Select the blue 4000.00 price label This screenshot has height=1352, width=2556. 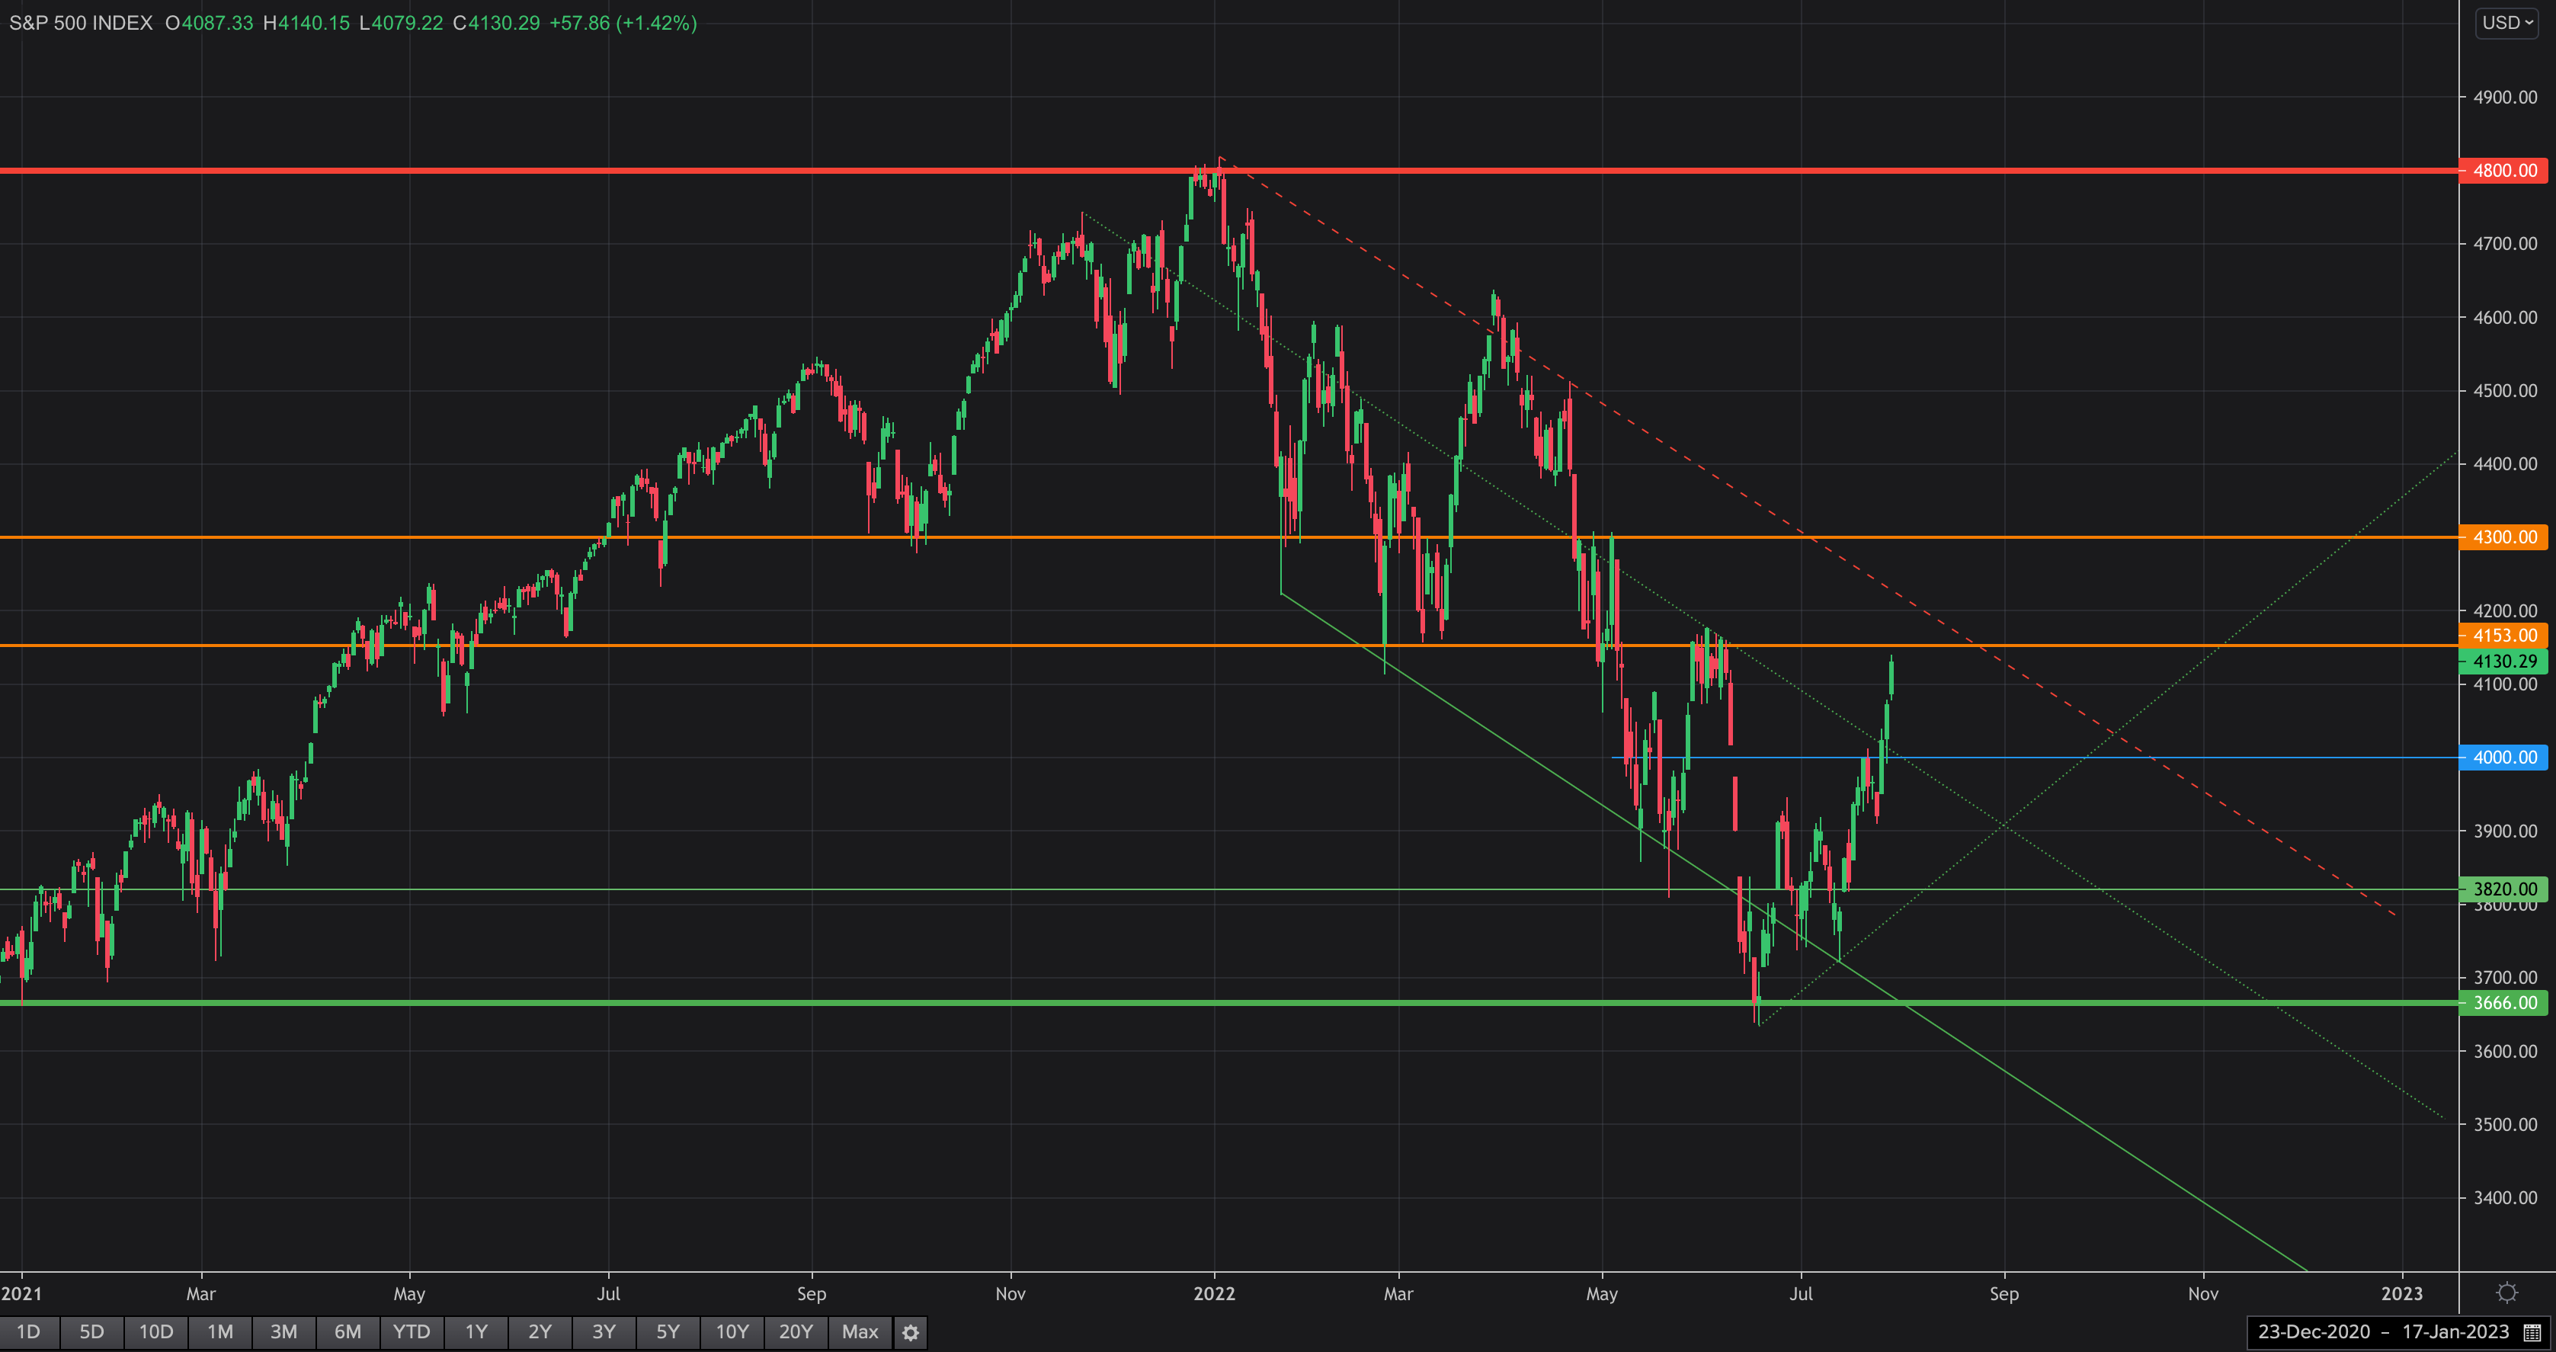[2504, 758]
